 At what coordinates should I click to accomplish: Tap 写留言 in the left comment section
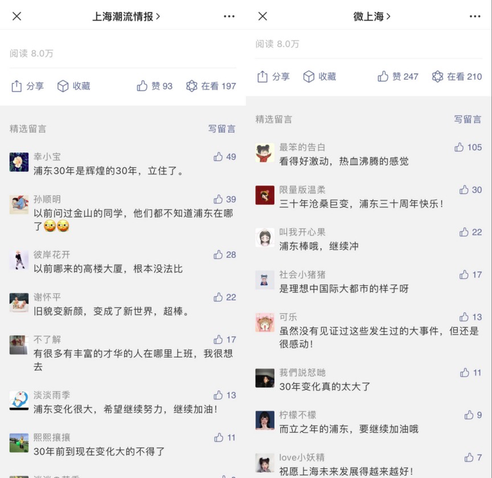[222, 129]
